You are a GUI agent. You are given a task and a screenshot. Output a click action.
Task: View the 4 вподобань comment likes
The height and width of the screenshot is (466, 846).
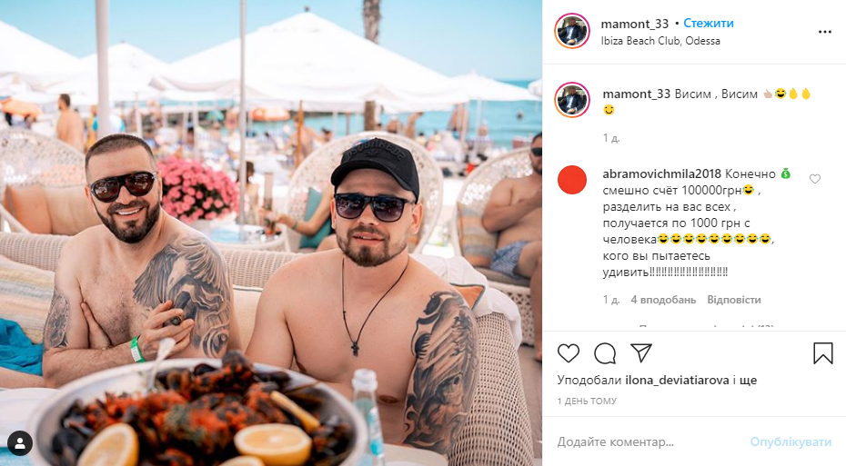point(663,300)
